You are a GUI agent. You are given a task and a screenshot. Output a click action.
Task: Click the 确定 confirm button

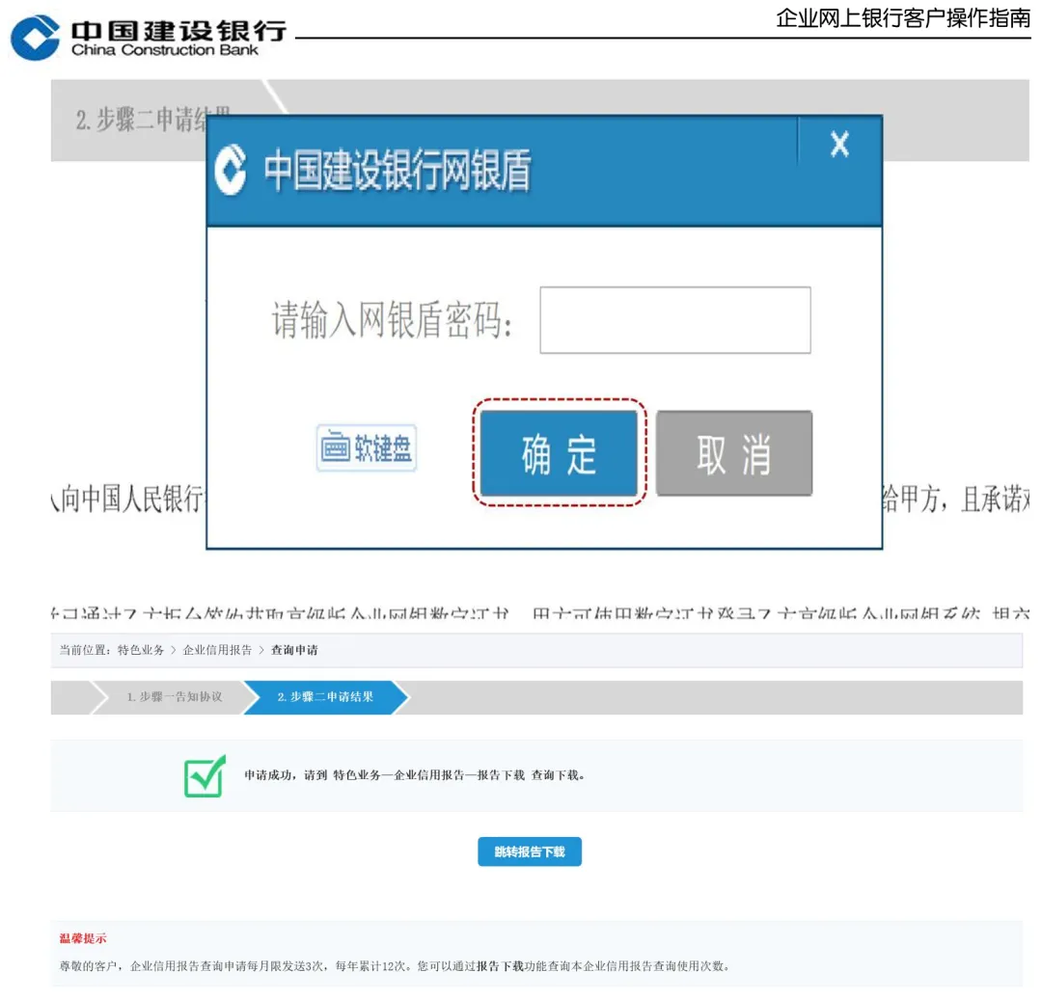click(559, 453)
